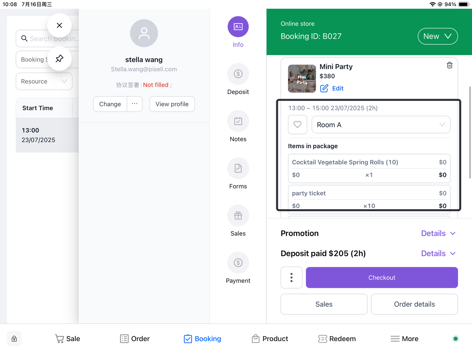Click the View profile button
472x354 pixels.
point(172,104)
